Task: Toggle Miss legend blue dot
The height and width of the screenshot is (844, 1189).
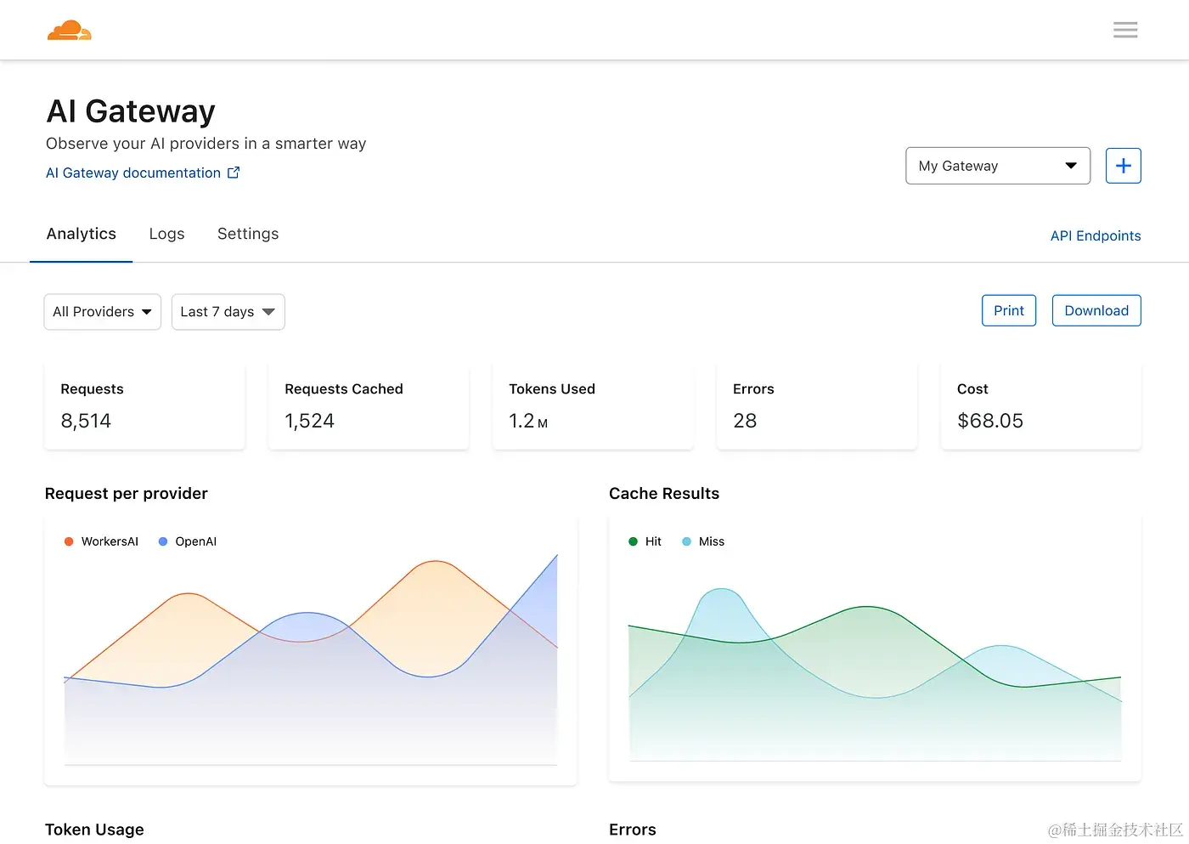Action: tap(686, 541)
